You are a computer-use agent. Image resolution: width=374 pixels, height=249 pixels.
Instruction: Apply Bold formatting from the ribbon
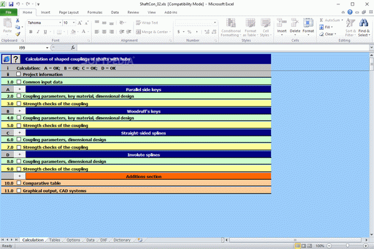pyautogui.click(x=31, y=31)
